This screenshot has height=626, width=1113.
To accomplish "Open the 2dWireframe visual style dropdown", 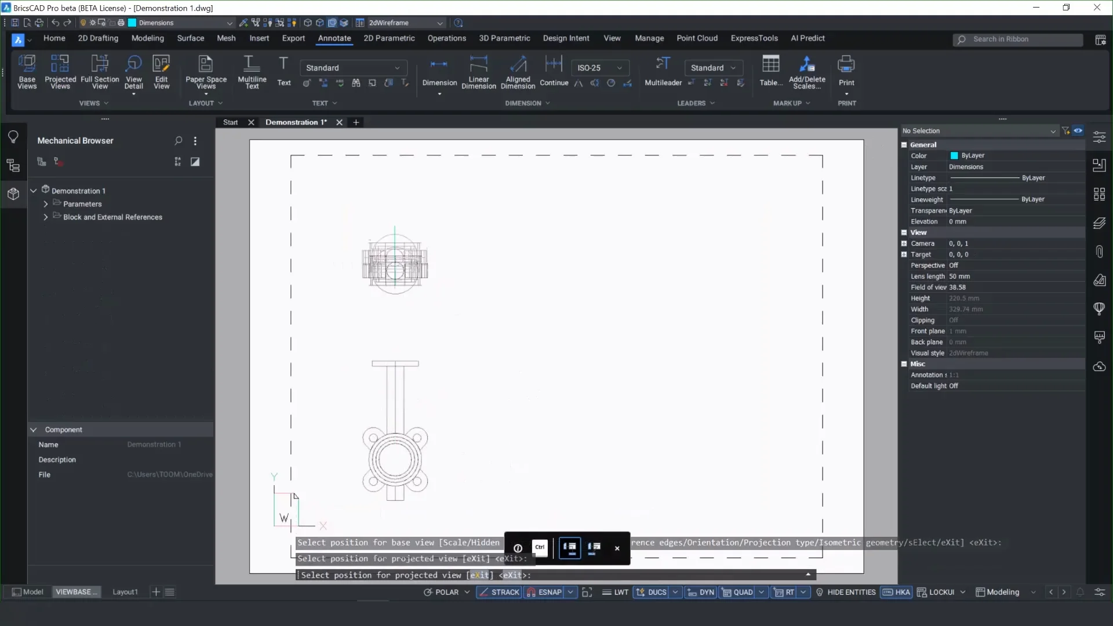I will click(406, 23).
